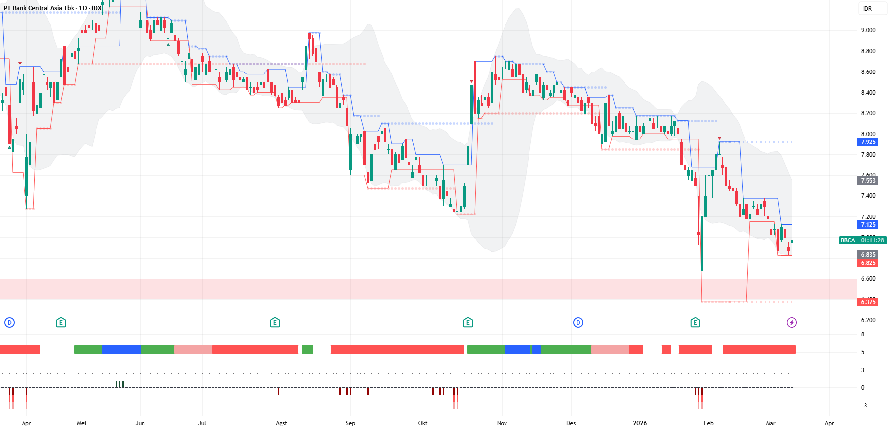The image size is (889, 430).
Task: Click the lightning bolt latest-news marker
Action: pos(792,322)
